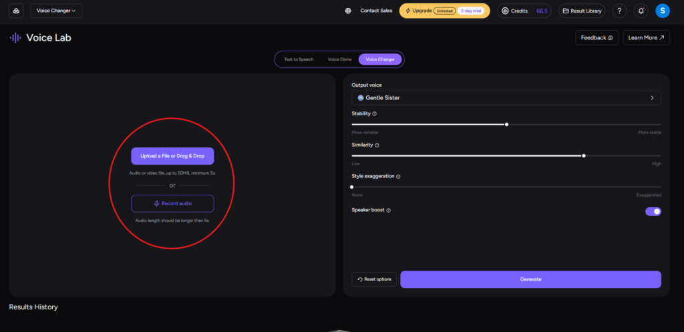
Task: Click the Feedback button
Action: point(596,38)
